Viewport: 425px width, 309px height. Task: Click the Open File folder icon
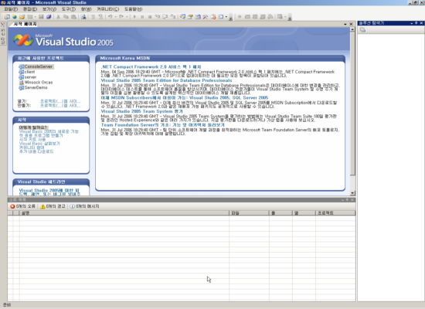(22, 17)
